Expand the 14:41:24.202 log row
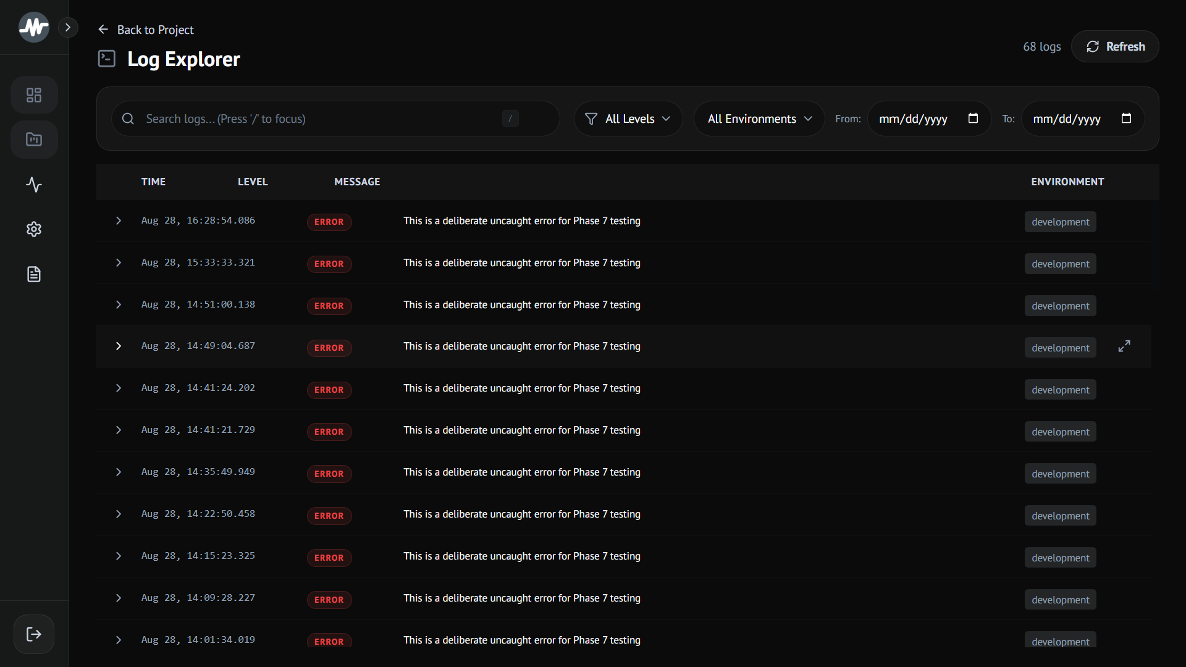The height and width of the screenshot is (667, 1186). click(119, 388)
